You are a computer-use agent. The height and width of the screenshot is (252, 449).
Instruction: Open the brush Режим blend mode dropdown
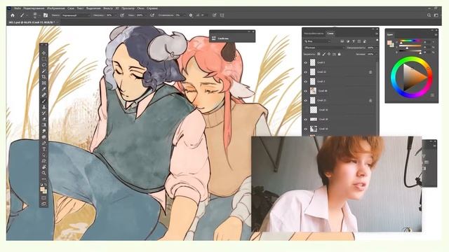[x=76, y=15]
